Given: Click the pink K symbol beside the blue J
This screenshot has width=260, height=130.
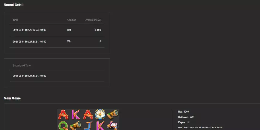Looking at the screenshot, I should coord(100,126).
